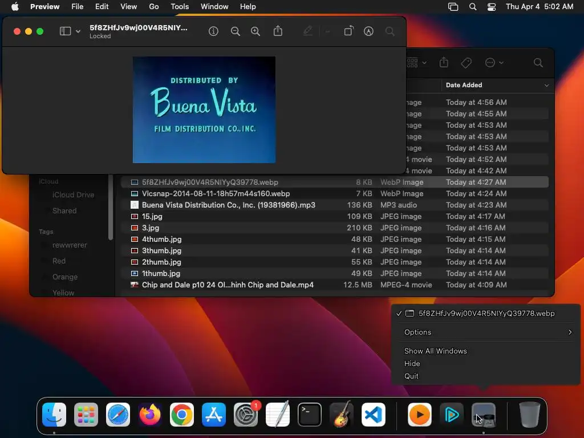Open Finder from the dock
This screenshot has width=584, height=438.
coord(54,415)
